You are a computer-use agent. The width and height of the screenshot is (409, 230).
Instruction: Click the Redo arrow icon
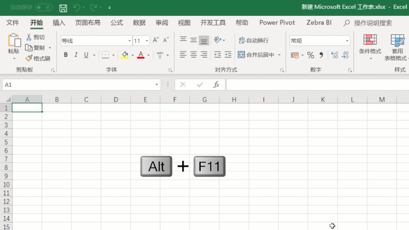pos(93,8)
